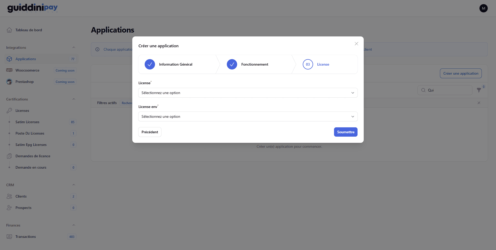Click the Demandes de licence document icon

tap(9, 156)
